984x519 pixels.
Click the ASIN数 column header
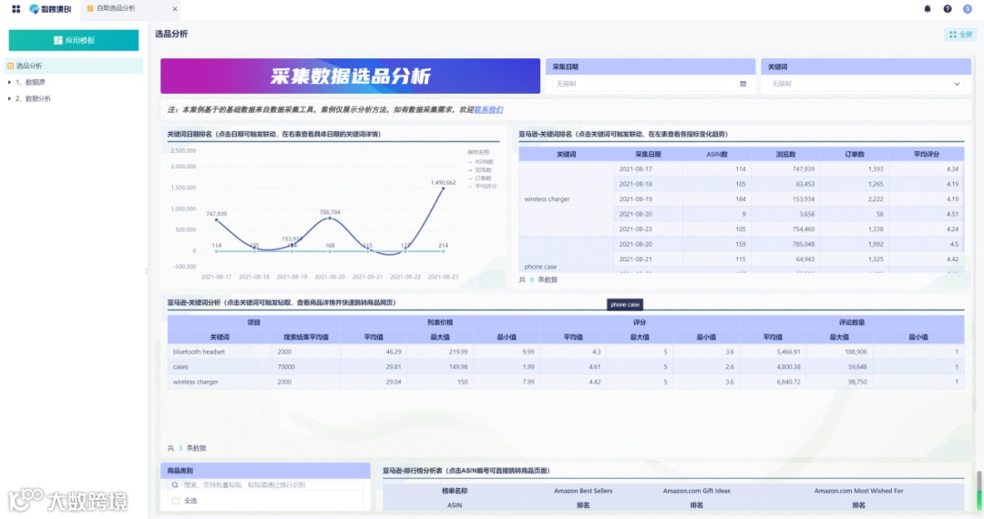click(717, 154)
